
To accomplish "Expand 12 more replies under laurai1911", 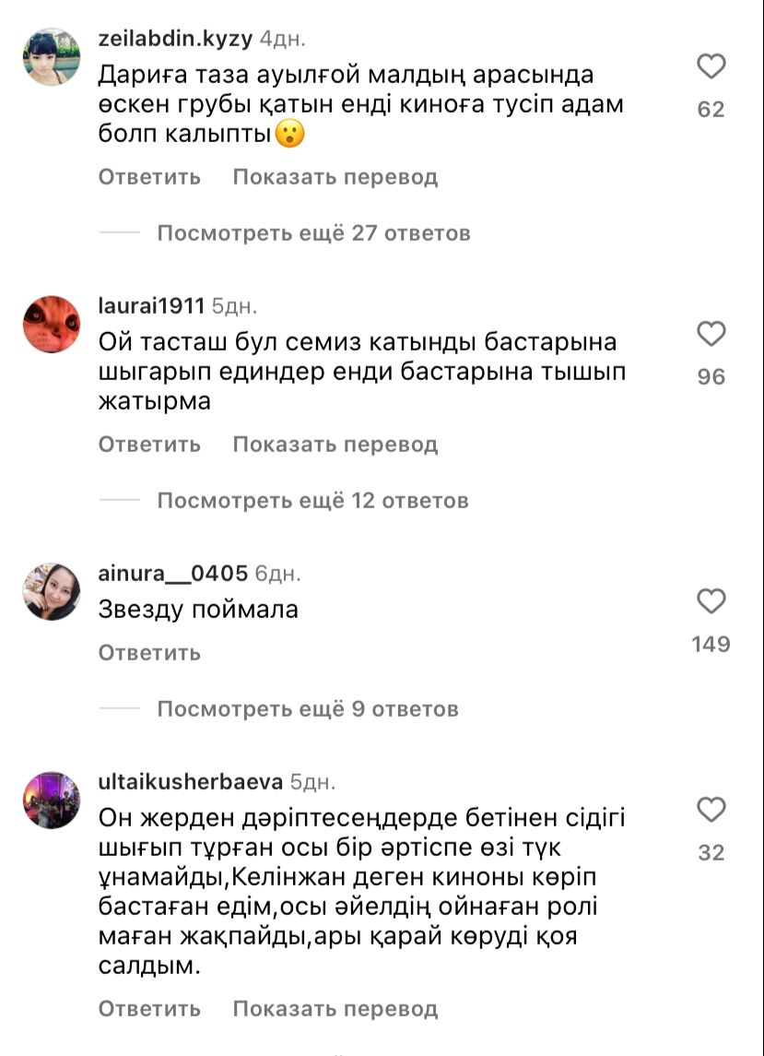I will tap(313, 501).
